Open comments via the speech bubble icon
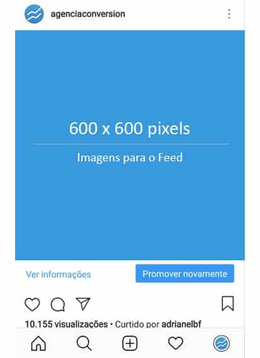260x358 pixels. click(58, 304)
